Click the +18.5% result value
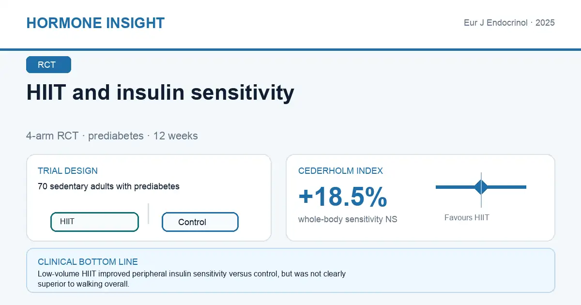Viewport: 581px width, 305px height. tap(343, 197)
